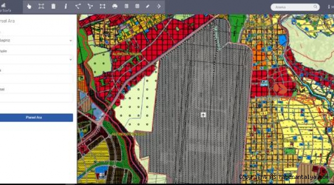
Task: Click the zoom-to-extent frame icon beside hand tool
Action: [41, 6]
